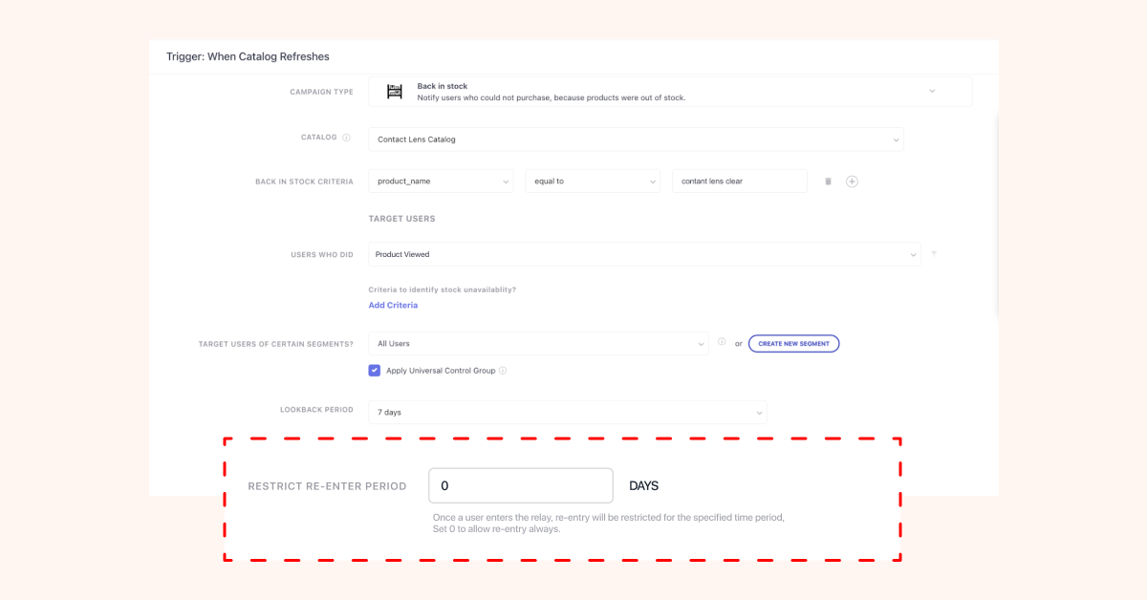This screenshot has height=600, width=1147.
Task: Click the 'contant lens clear' value field
Action: [x=739, y=182]
